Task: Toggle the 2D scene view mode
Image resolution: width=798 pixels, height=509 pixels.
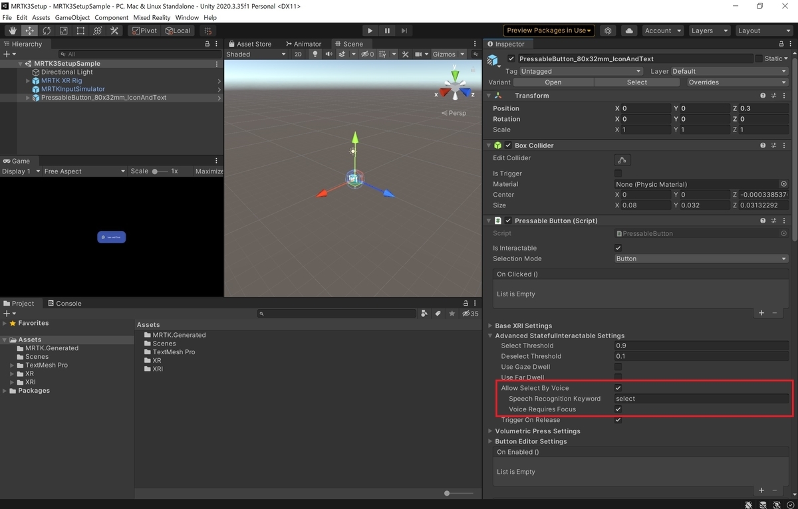Action: pyautogui.click(x=299, y=54)
